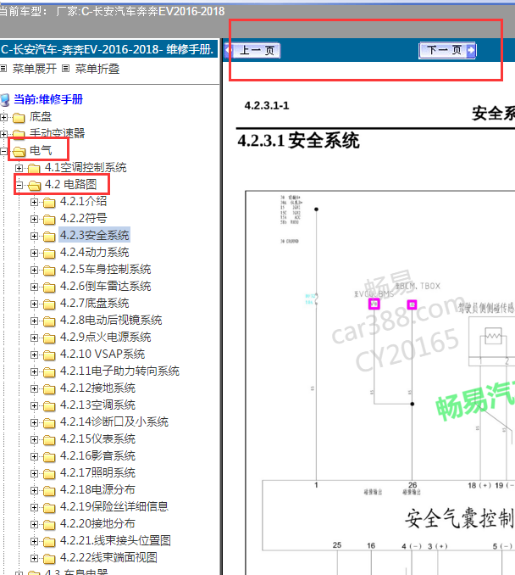The image size is (515, 575).
Task: Expand the 4.2.5车身控制系统 node
Action: coord(34,270)
